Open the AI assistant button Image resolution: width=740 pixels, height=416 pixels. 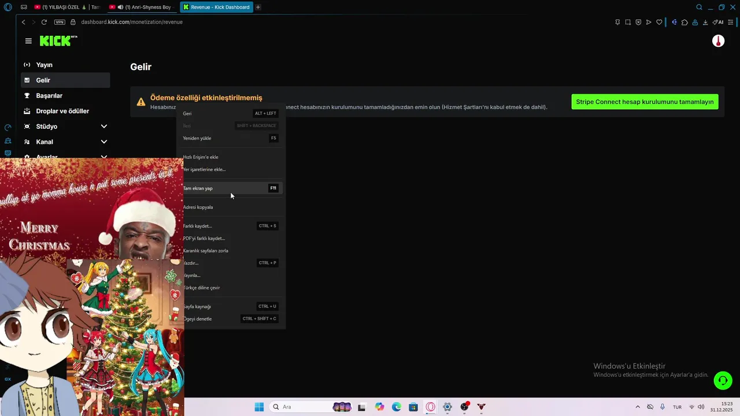[718, 22]
